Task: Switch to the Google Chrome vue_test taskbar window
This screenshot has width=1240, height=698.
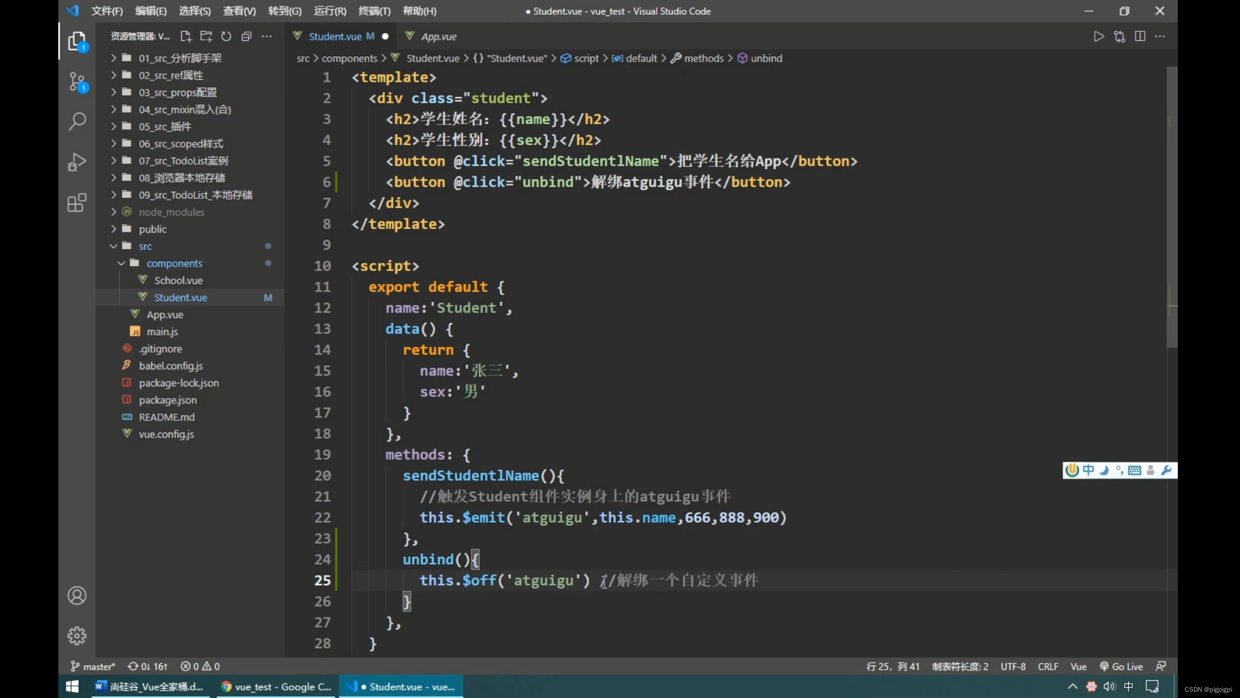Action: coord(276,686)
